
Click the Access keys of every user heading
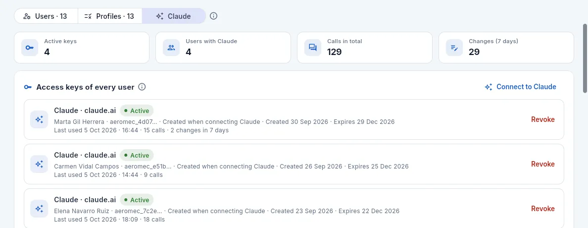point(85,87)
